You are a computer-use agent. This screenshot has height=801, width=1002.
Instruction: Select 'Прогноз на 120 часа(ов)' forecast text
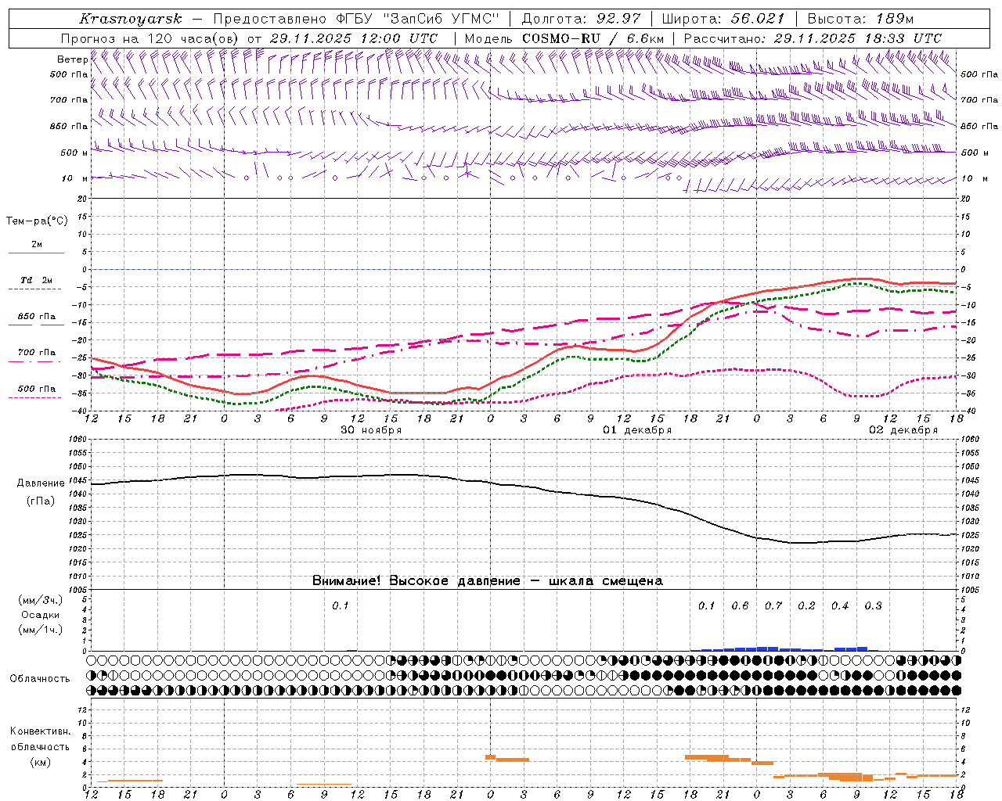coord(150,38)
